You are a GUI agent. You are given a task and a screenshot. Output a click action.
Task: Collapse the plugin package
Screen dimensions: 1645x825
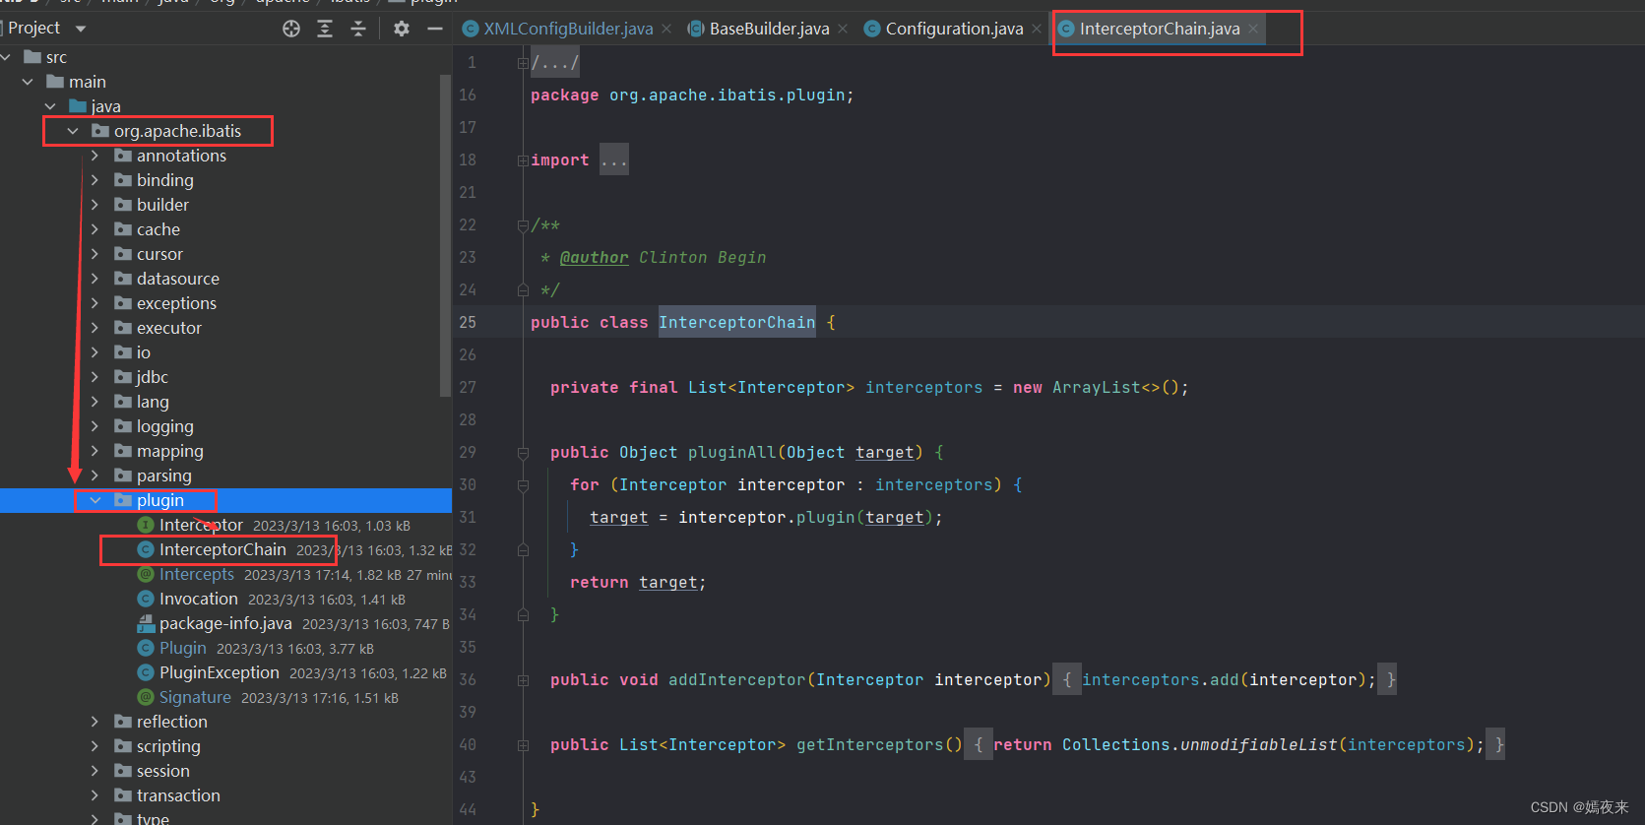[x=95, y=500]
